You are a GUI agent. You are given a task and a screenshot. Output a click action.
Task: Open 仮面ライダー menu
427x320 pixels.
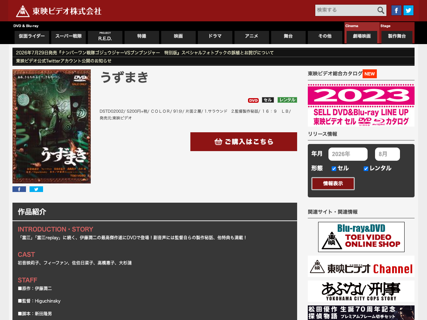[32, 37]
